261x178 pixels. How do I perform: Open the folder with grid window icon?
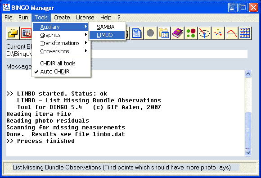[x=164, y=33]
